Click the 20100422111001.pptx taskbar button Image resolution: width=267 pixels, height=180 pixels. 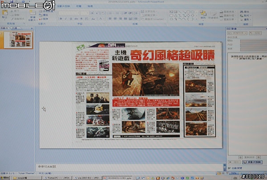coord(117,178)
